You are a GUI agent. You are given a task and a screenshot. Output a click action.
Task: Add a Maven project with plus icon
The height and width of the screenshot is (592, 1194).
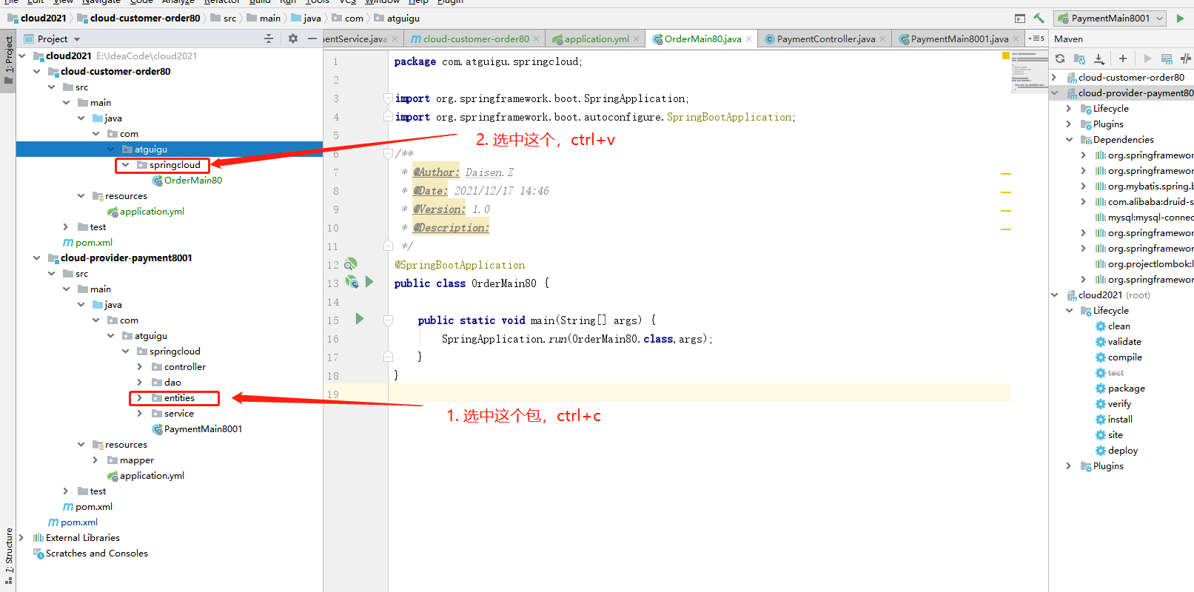point(1123,58)
